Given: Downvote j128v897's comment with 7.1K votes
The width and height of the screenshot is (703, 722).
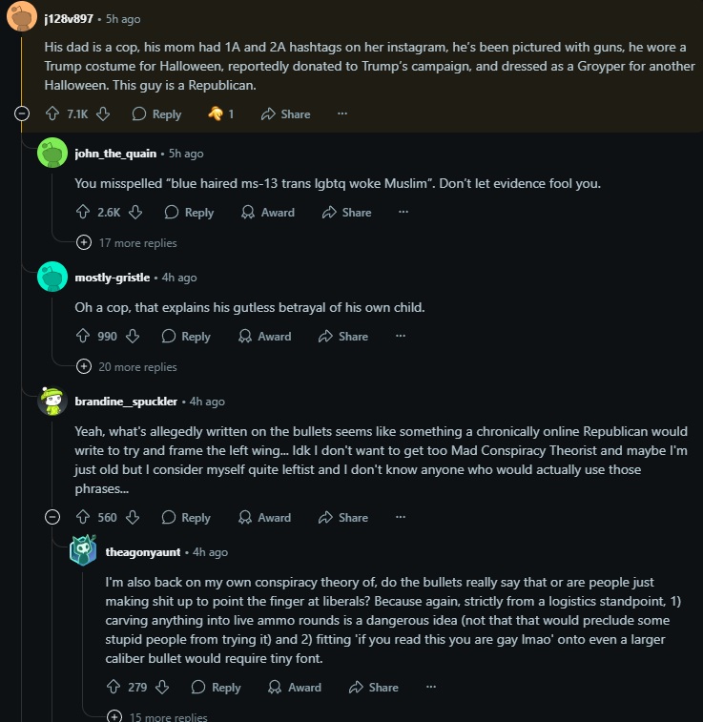Looking at the screenshot, I should point(103,113).
